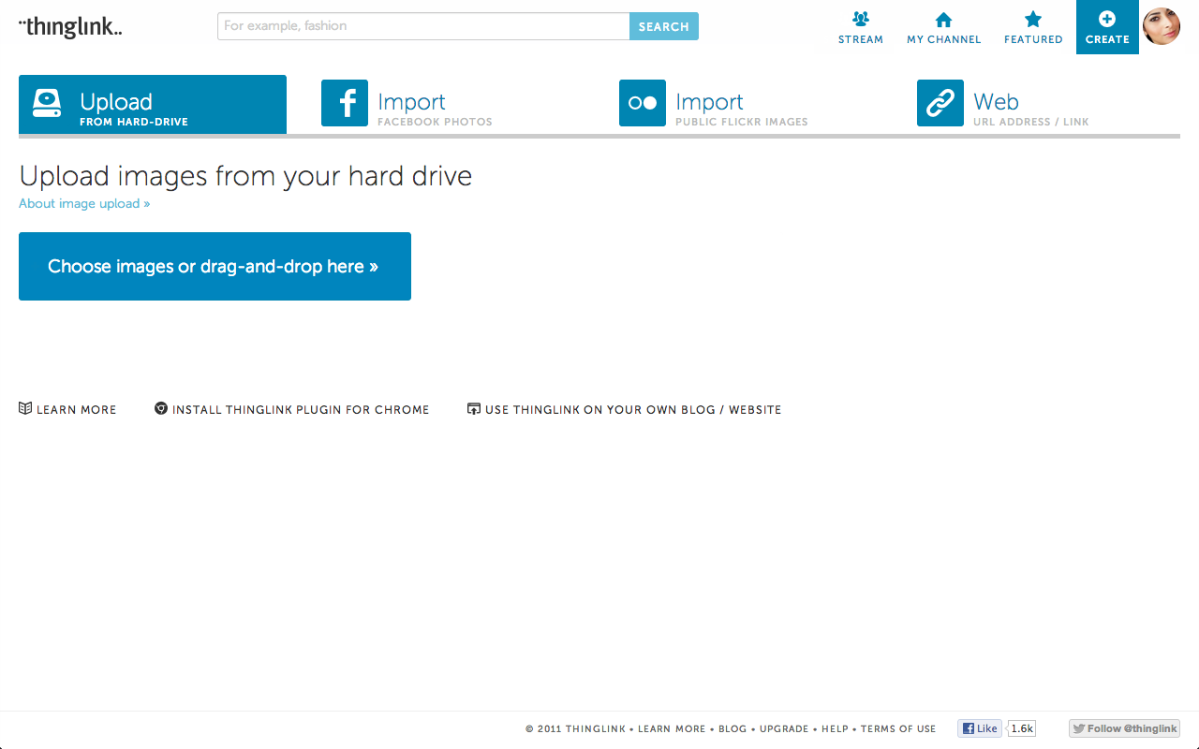Viewport: 1199px width, 749px height.
Task: Switch to Import Facebook Photos tab
Action: [x=435, y=108]
